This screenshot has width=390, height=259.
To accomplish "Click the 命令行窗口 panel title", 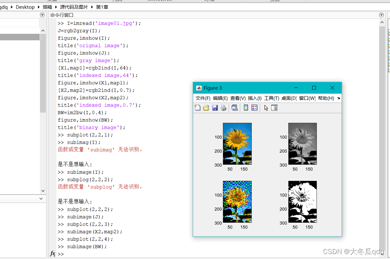I will pos(62,15).
